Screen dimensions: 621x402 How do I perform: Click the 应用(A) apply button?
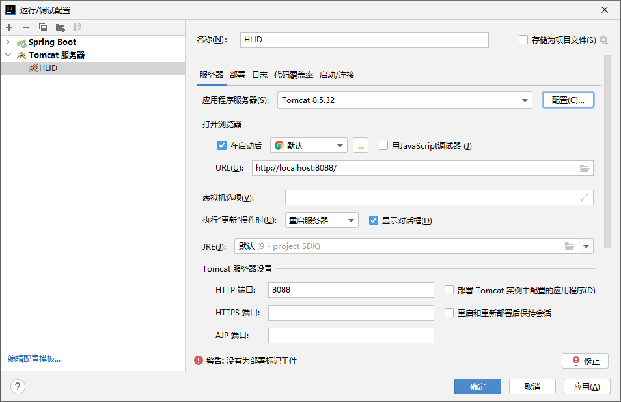pos(587,386)
